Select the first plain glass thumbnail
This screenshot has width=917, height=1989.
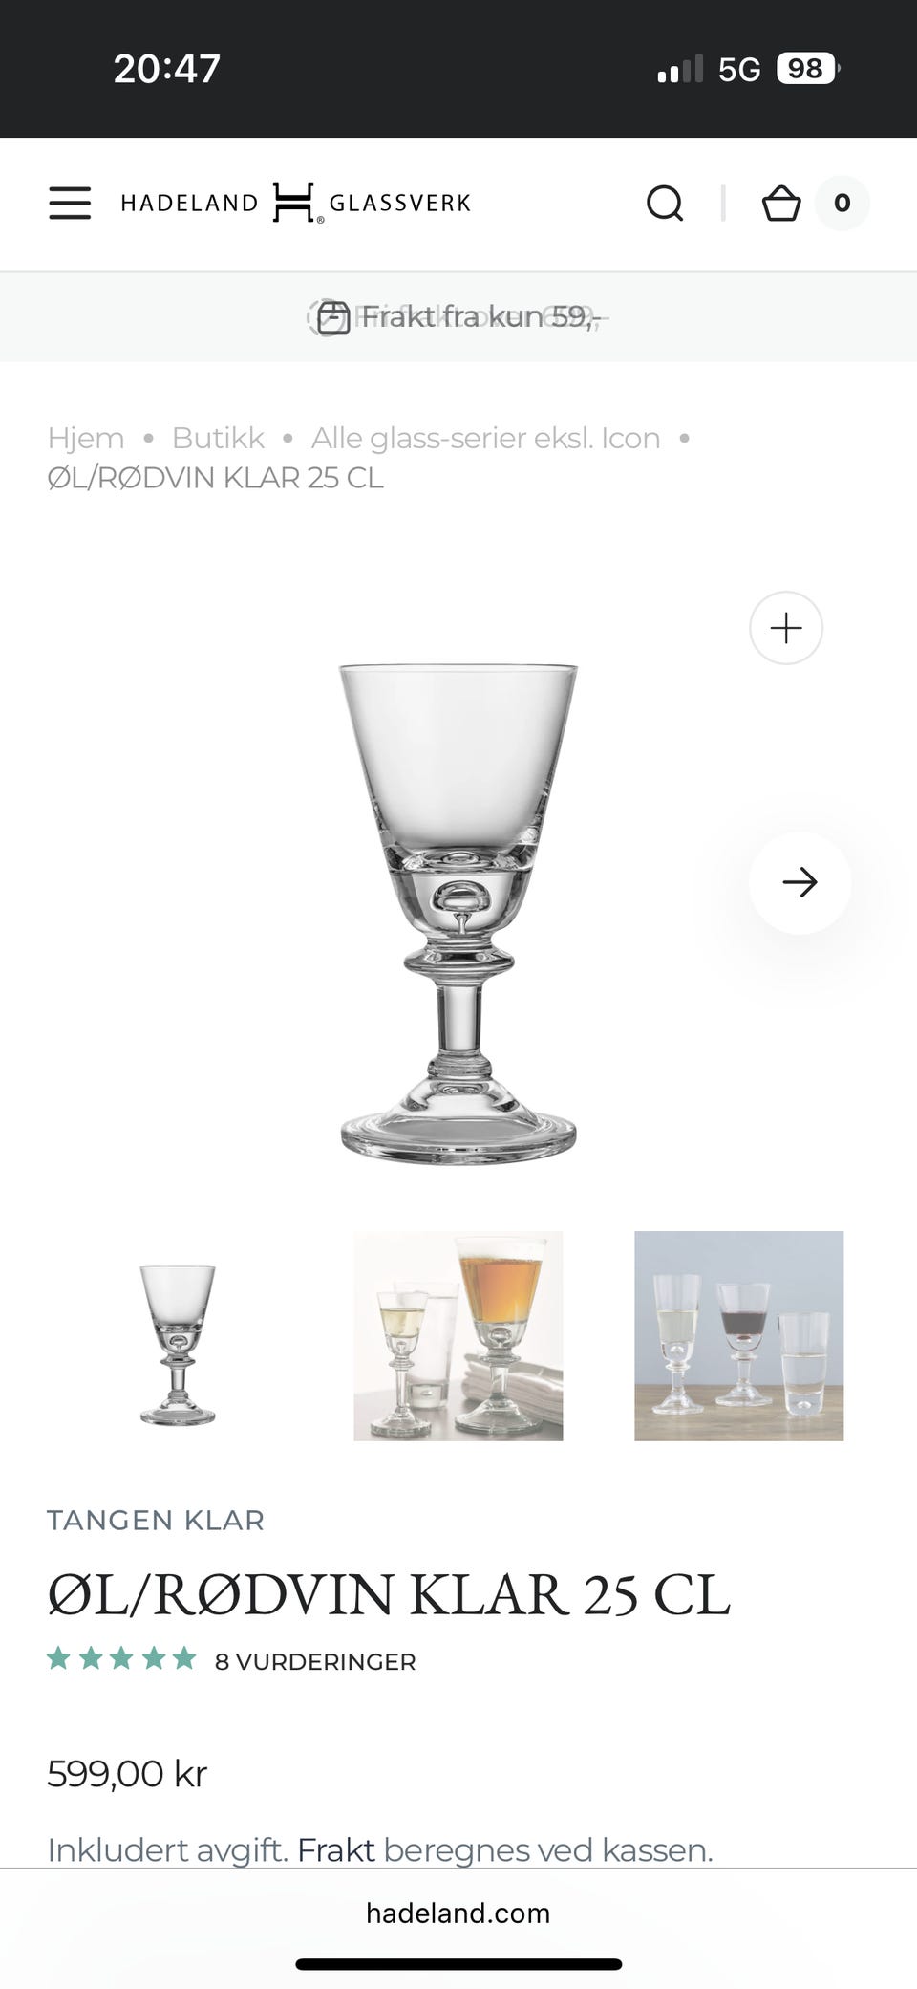[x=178, y=1336]
